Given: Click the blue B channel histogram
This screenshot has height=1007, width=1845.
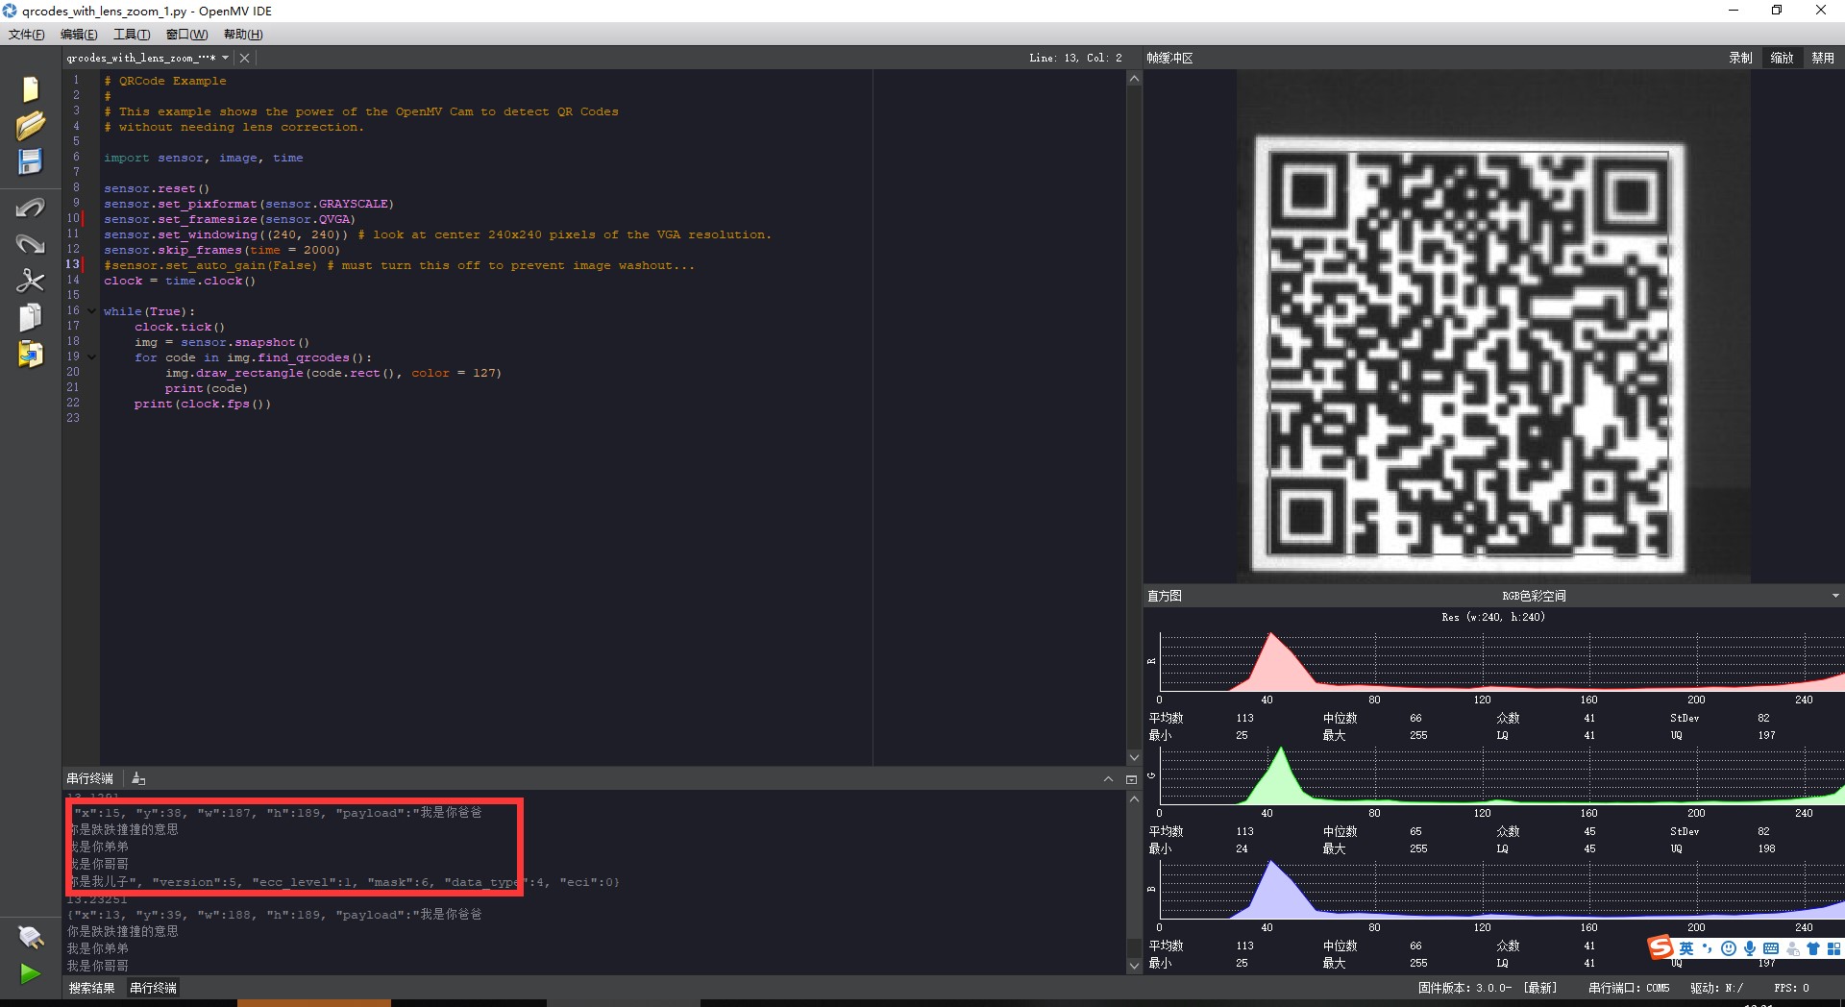Looking at the screenshot, I should pyautogui.click(x=1502, y=889).
